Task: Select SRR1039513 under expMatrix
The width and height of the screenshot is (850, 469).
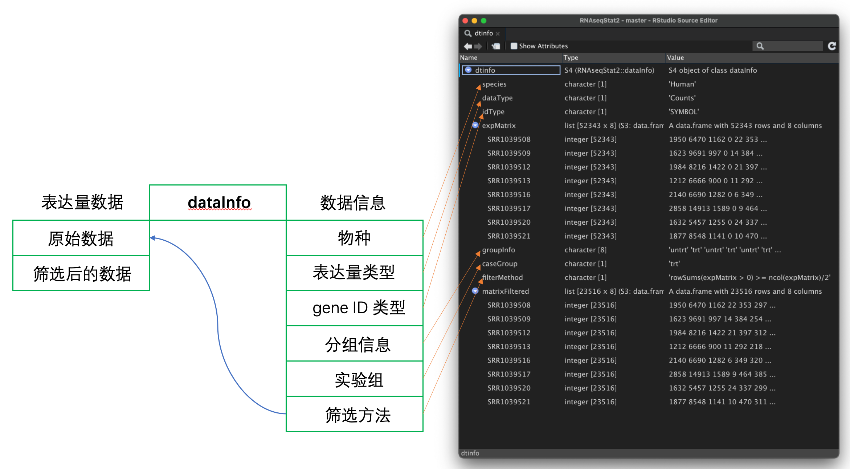Action: point(509,180)
